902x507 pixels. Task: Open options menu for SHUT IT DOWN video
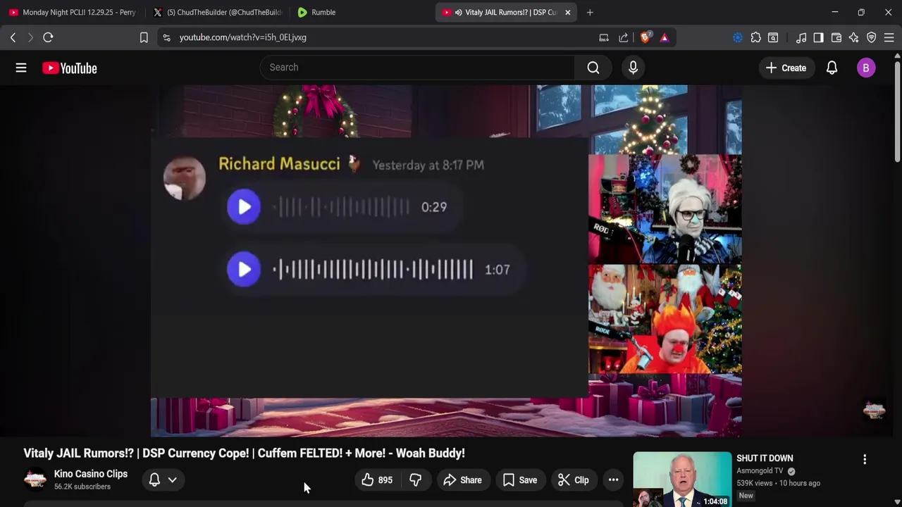[x=865, y=459]
